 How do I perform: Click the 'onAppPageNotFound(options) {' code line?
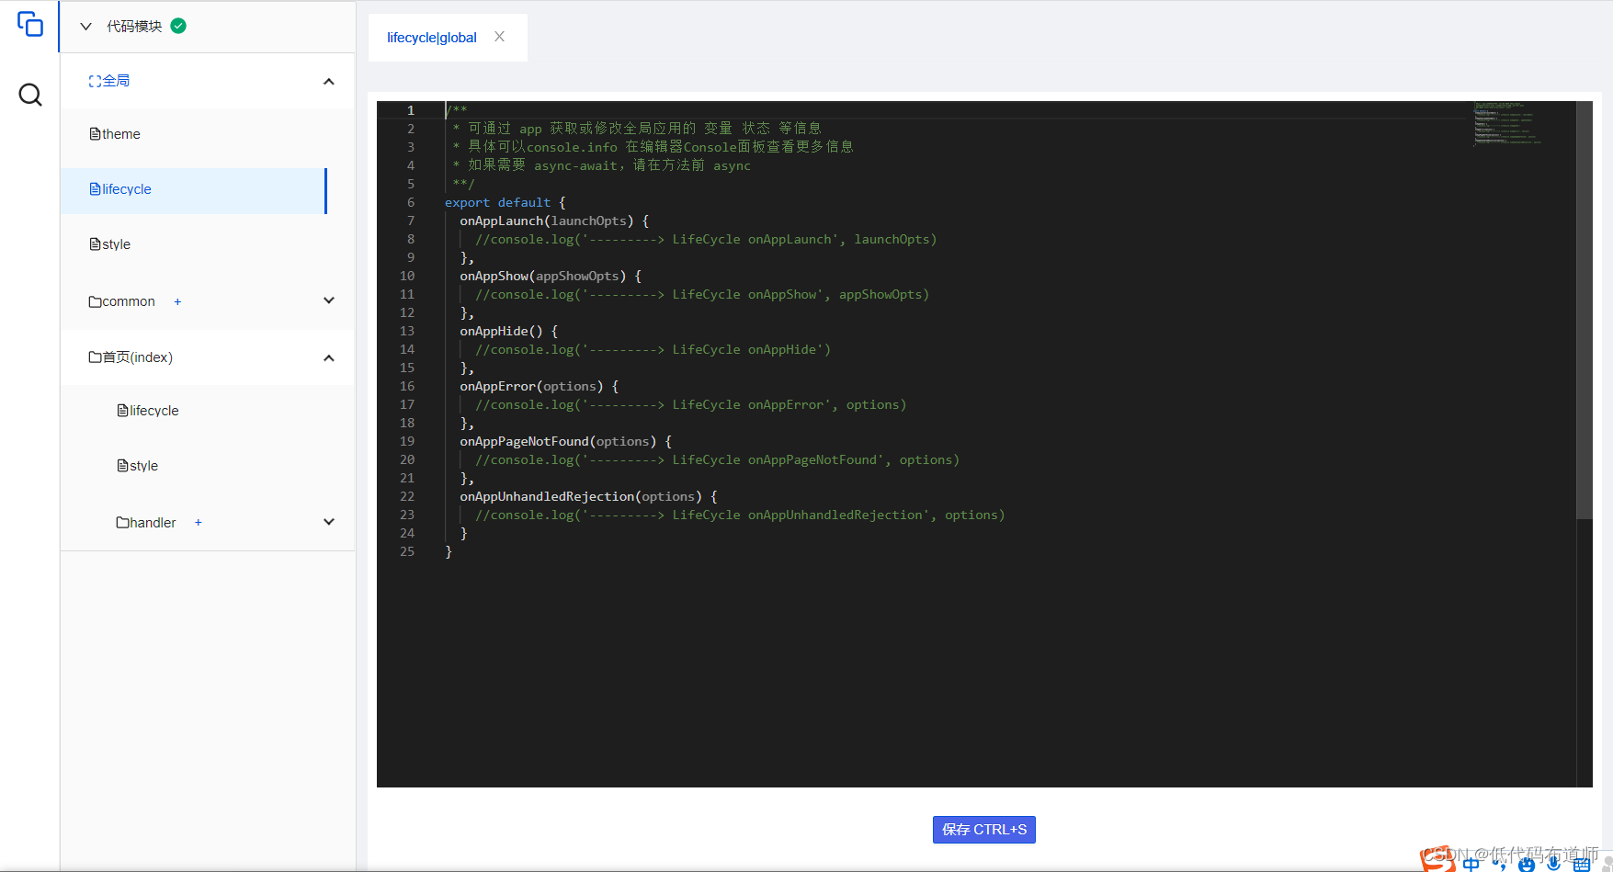[x=566, y=441]
